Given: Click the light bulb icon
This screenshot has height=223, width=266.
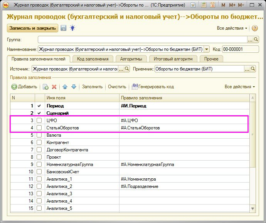Looking at the screenshot, I should [x=72, y=28].
